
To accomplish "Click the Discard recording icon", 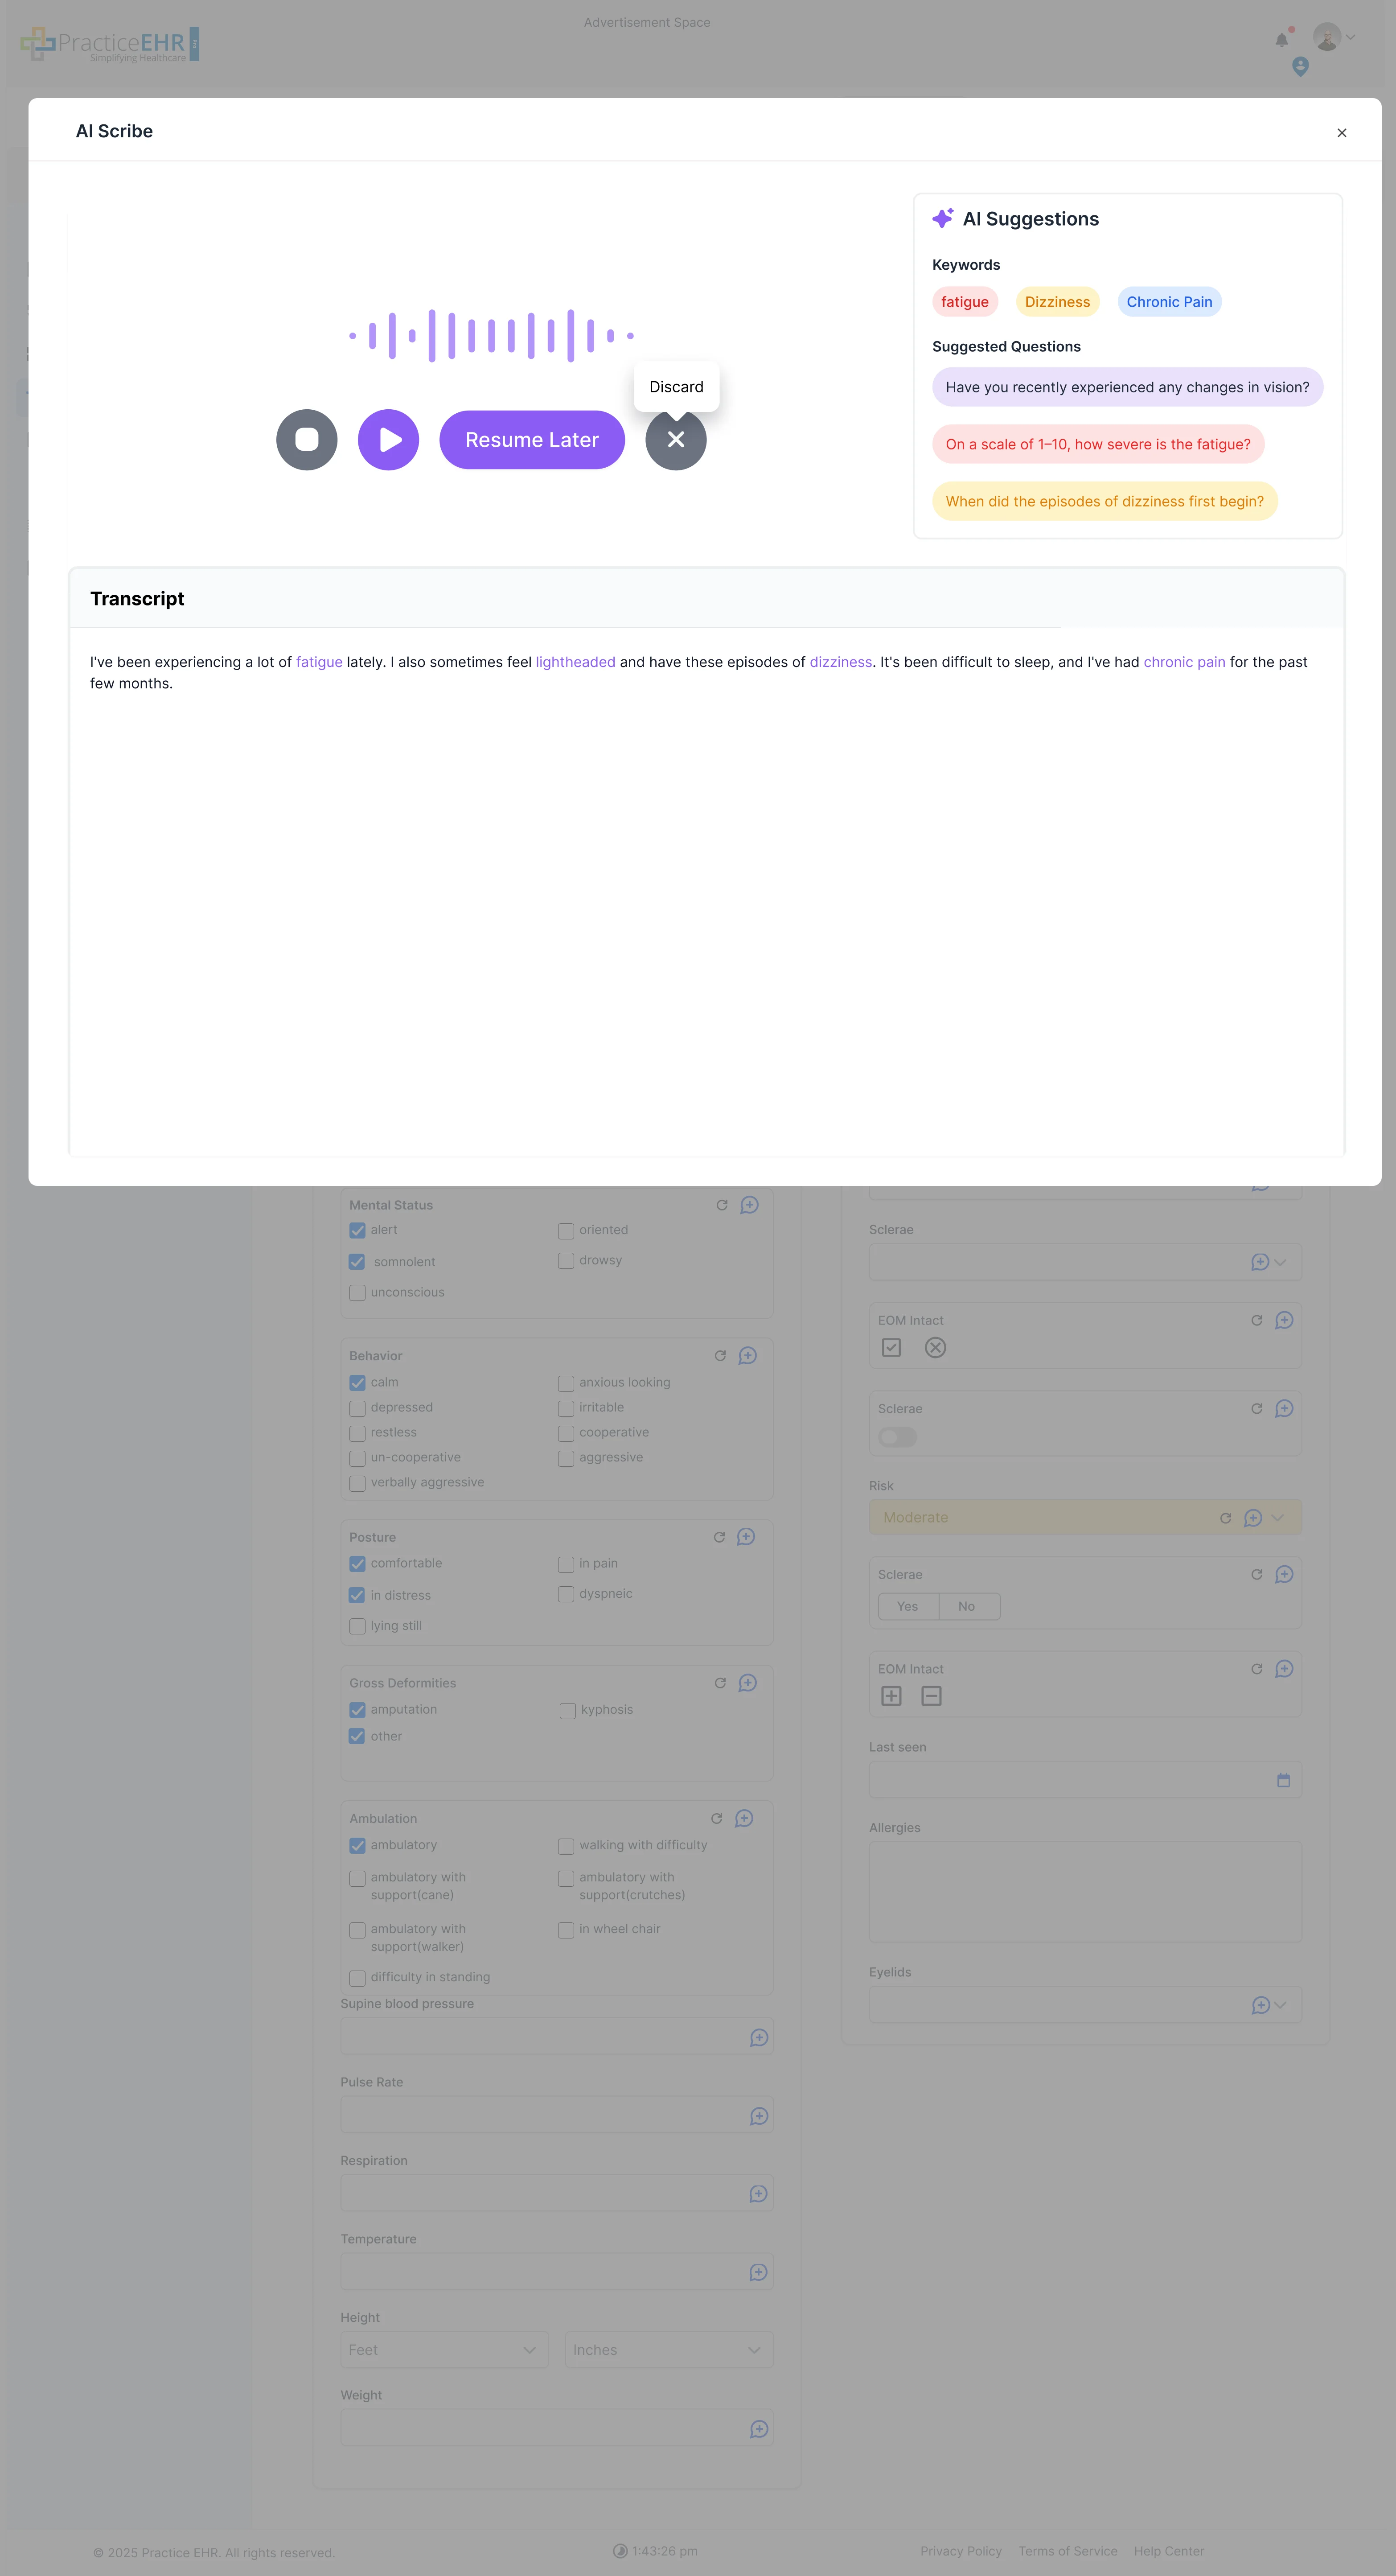I will pyautogui.click(x=676, y=440).
